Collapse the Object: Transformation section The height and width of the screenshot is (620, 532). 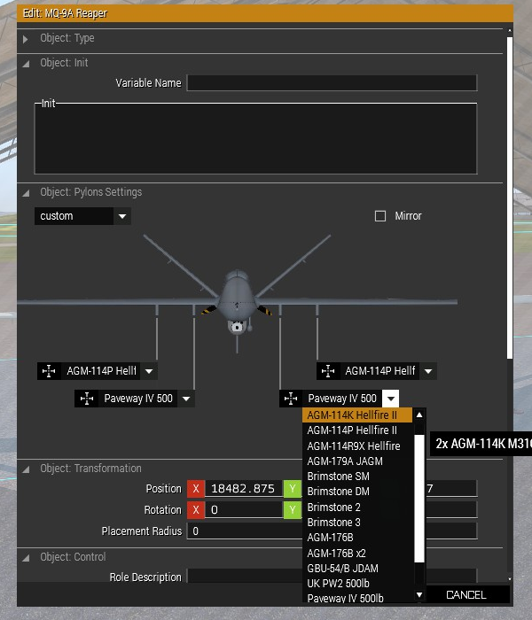(25, 469)
